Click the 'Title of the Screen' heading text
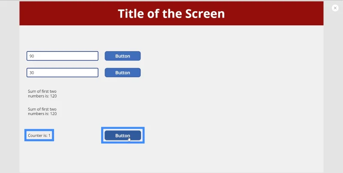343x173 pixels. [x=171, y=14]
